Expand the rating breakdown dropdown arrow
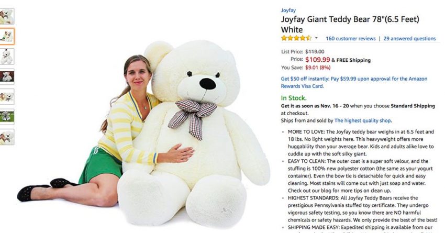 pos(316,38)
